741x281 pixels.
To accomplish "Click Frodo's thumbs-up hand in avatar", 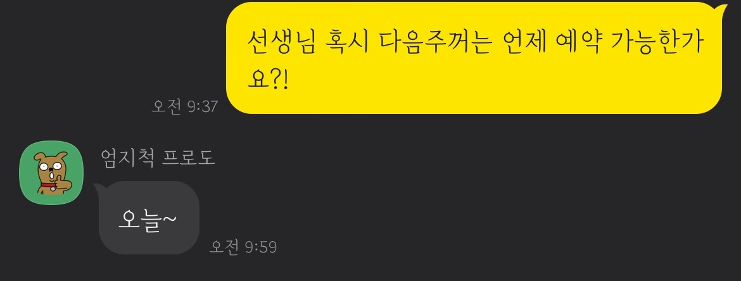I will coord(62,182).
